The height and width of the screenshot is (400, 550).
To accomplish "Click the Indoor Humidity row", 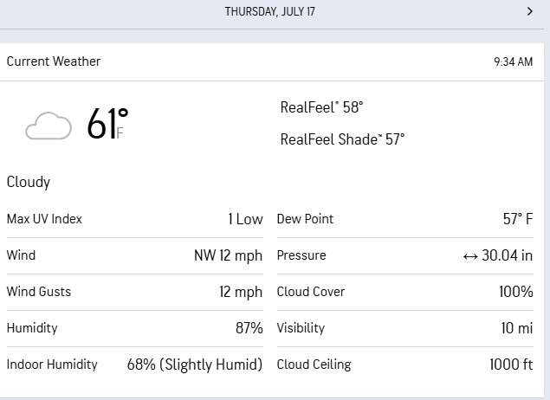I will pyautogui.click(x=134, y=365).
